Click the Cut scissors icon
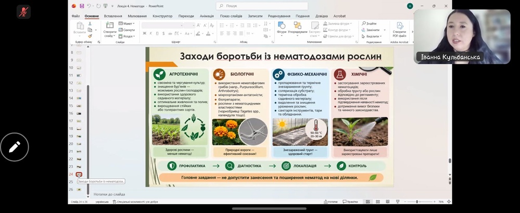 [x=90, y=24]
